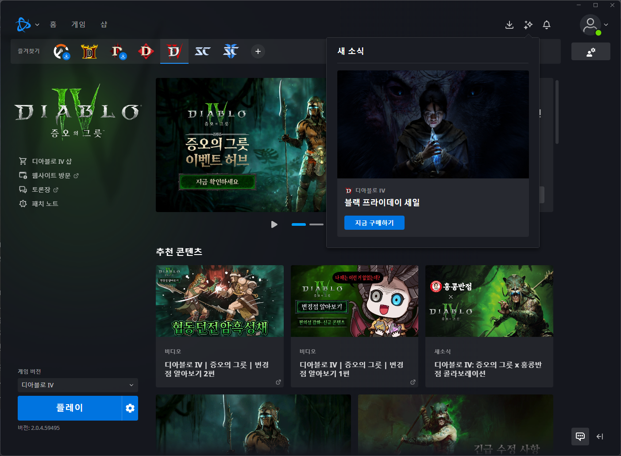Select the second carousel indicator
Image resolution: width=621 pixels, height=456 pixels.
(x=316, y=224)
